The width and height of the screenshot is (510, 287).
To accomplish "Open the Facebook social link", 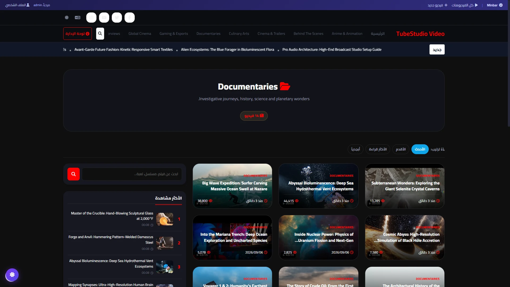I will (x=130, y=18).
